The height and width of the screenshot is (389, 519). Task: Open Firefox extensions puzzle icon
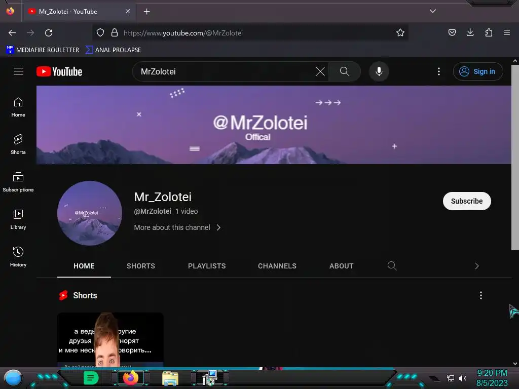tap(489, 32)
